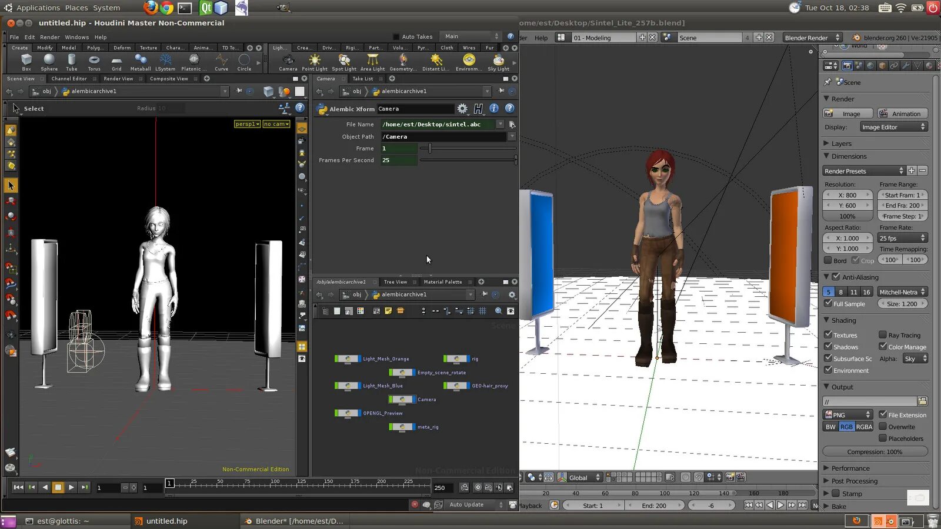
Task: Click the Compression 100% slider
Action: (x=875, y=451)
